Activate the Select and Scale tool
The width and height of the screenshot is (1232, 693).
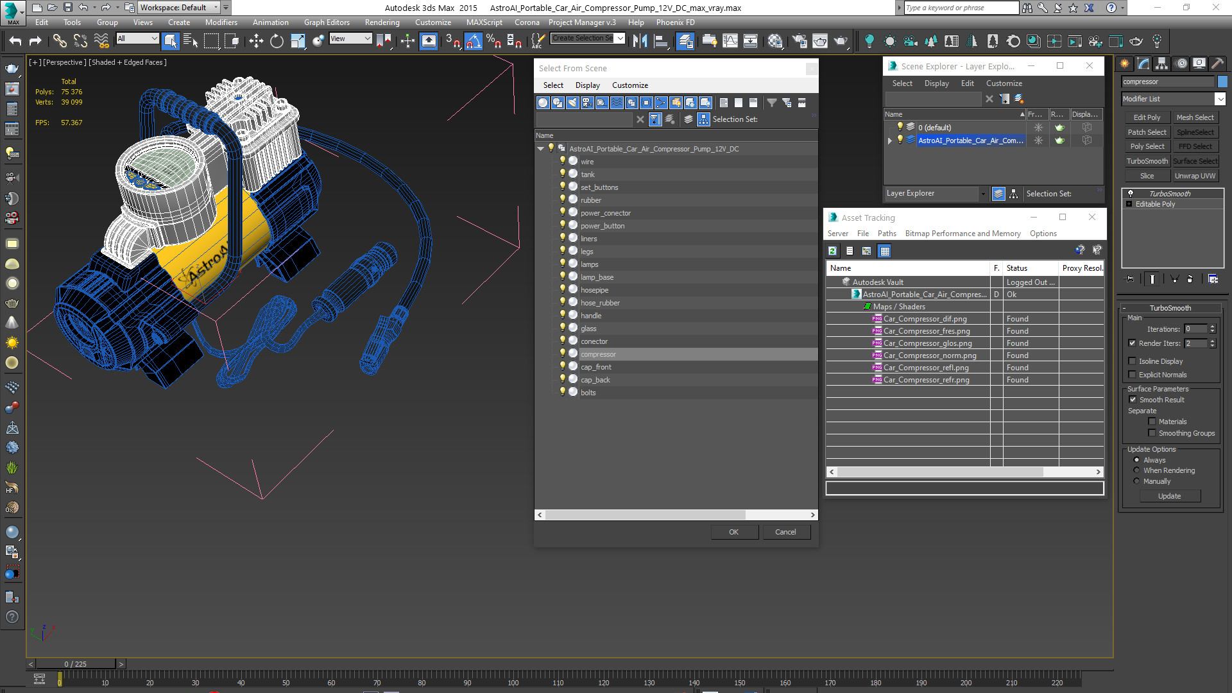(298, 41)
